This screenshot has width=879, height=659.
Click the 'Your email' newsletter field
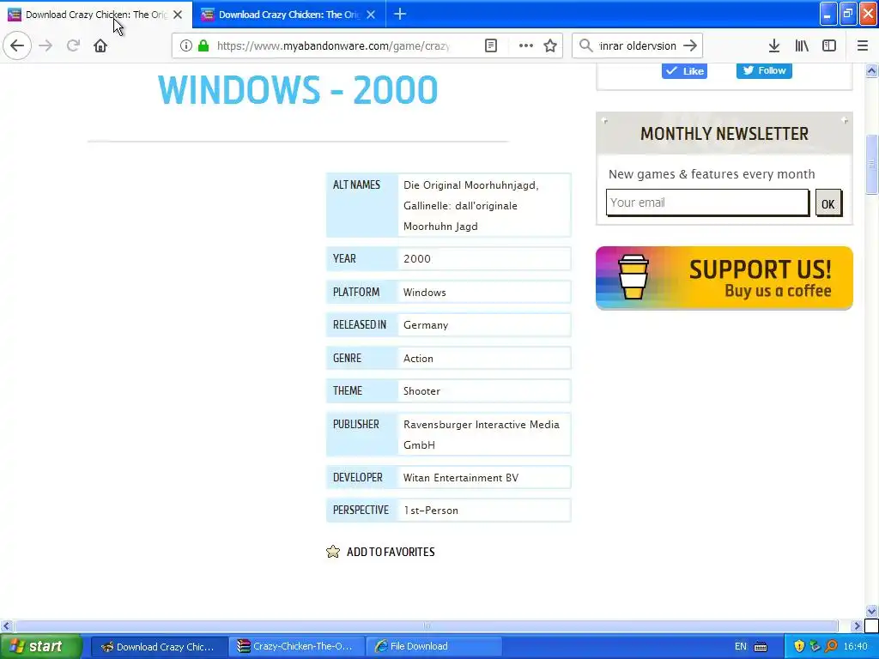pos(707,203)
